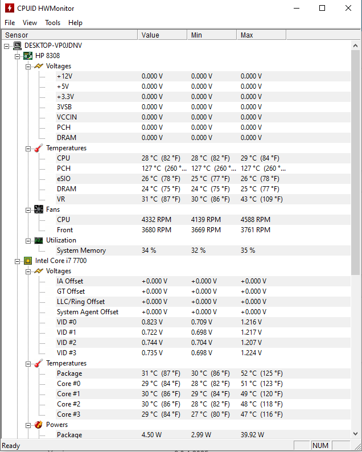Click the DESKTOP-VP0JDNV computer icon
This screenshot has width=362, height=452.
17,46
